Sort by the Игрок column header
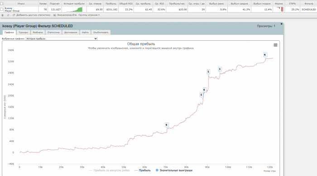Viewport: 317px width, 176px height. point(21,4)
